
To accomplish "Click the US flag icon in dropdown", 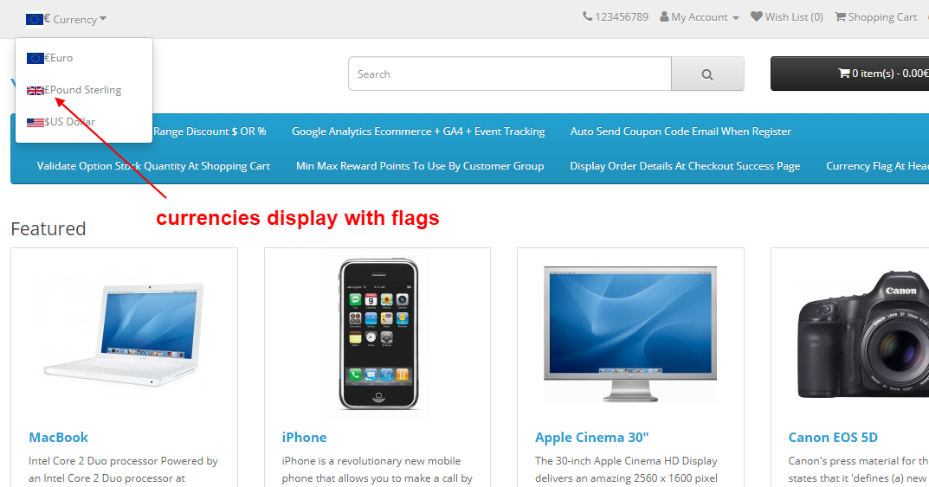I will coord(35,123).
